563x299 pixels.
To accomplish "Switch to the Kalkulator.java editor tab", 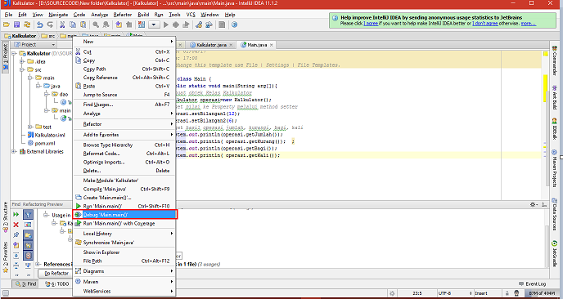I will point(211,45).
